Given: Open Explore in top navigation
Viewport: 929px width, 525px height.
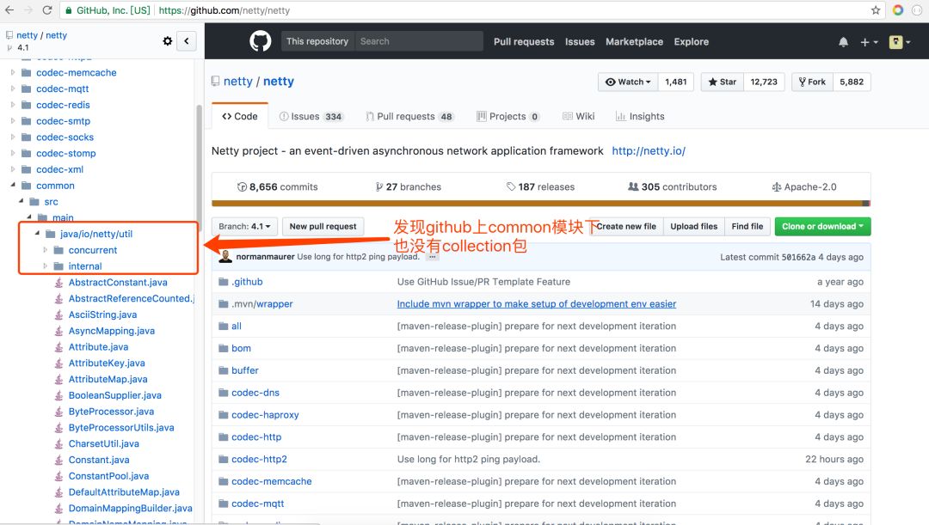Looking at the screenshot, I should tap(691, 41).
